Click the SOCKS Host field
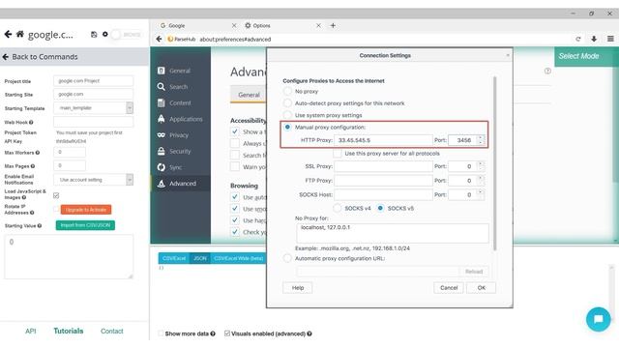This screenshot has width=619, height=348. [x=383, y=195]
